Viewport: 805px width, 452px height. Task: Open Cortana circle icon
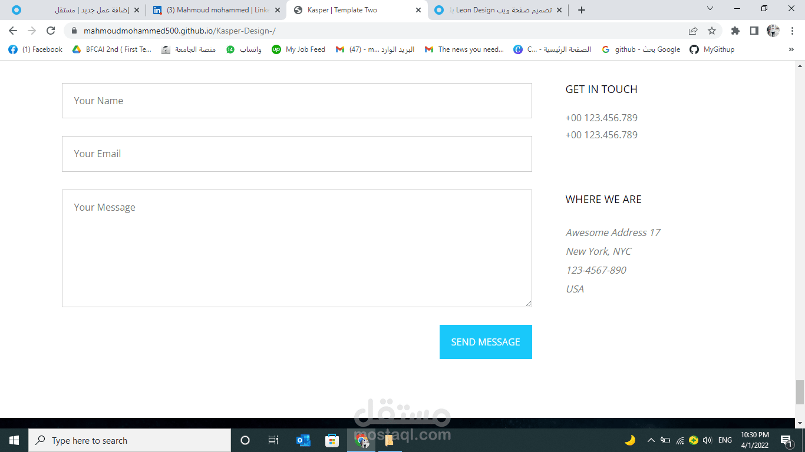click(x=245, y=440)
